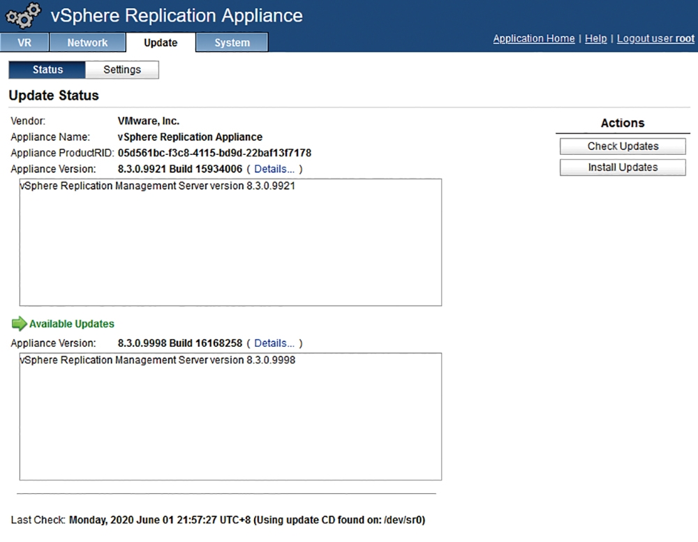Click the Appliance Name value text
Image resolution: width=698 pixels, height=542 pixels.
point(190,137)
